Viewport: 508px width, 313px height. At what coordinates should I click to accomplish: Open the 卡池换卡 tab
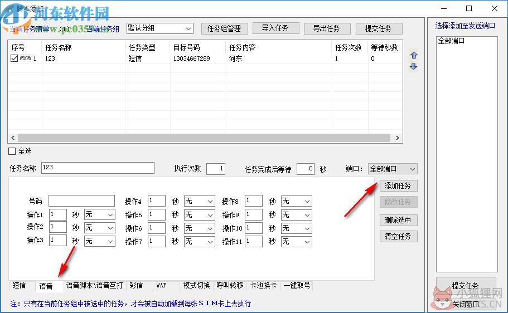click(x=263, y=286)
